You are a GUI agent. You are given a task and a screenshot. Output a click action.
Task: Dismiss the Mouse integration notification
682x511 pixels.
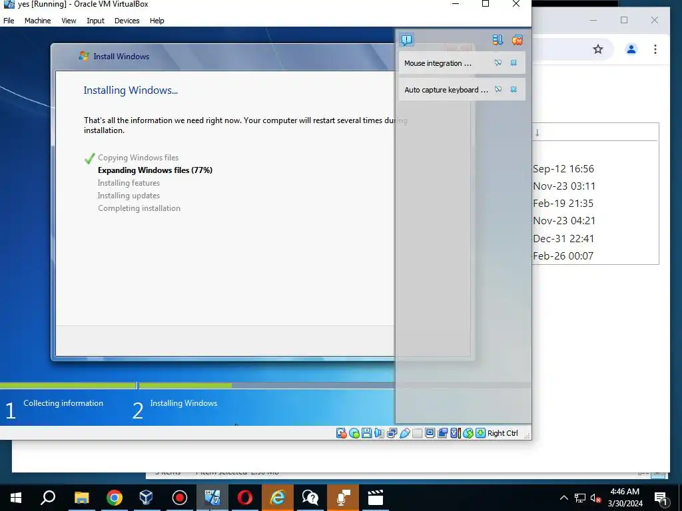513,63
